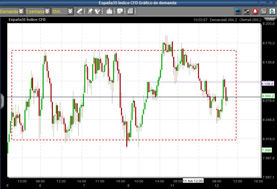Open the Demanda price-type dropdown
This screenshot has width=277, height=189.
click(12, 11)
